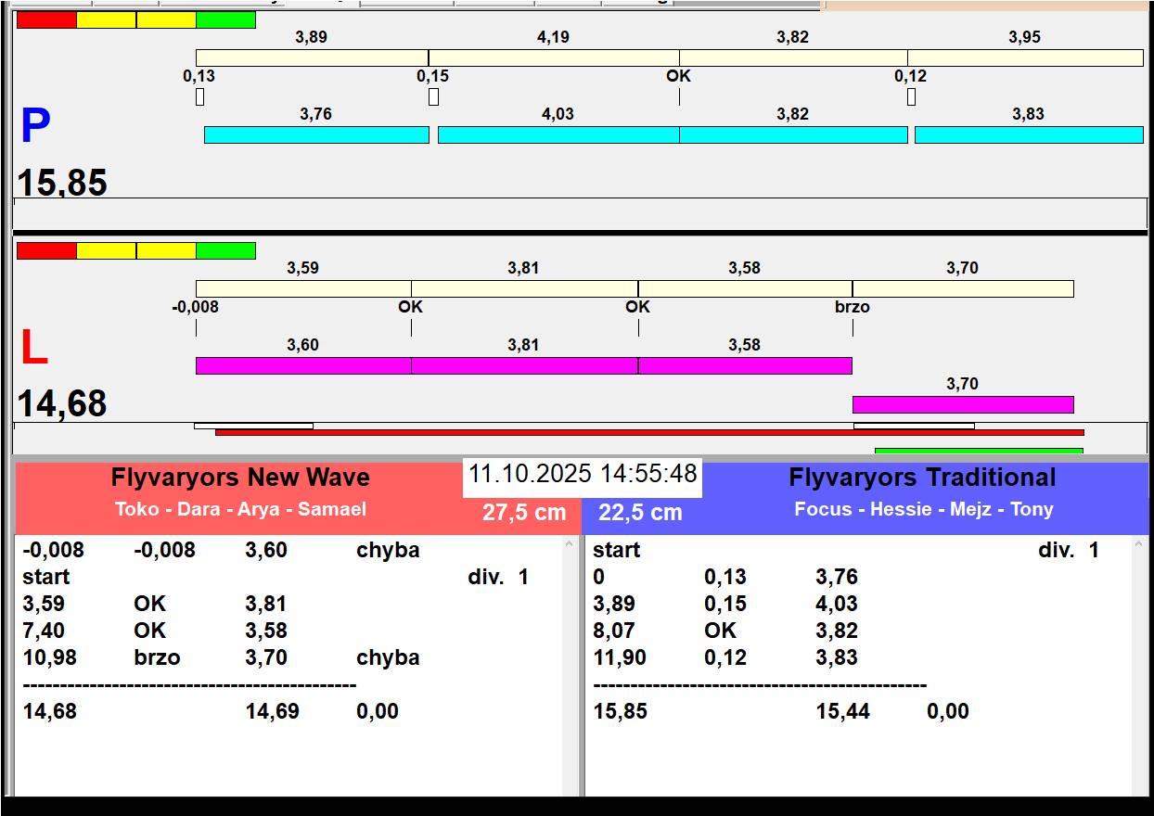Click the large blue P lane letter

pyautogui.click(x=35, y=126)
